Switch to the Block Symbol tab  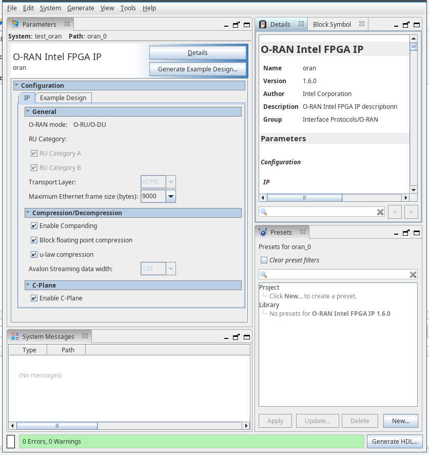[332, 24]
